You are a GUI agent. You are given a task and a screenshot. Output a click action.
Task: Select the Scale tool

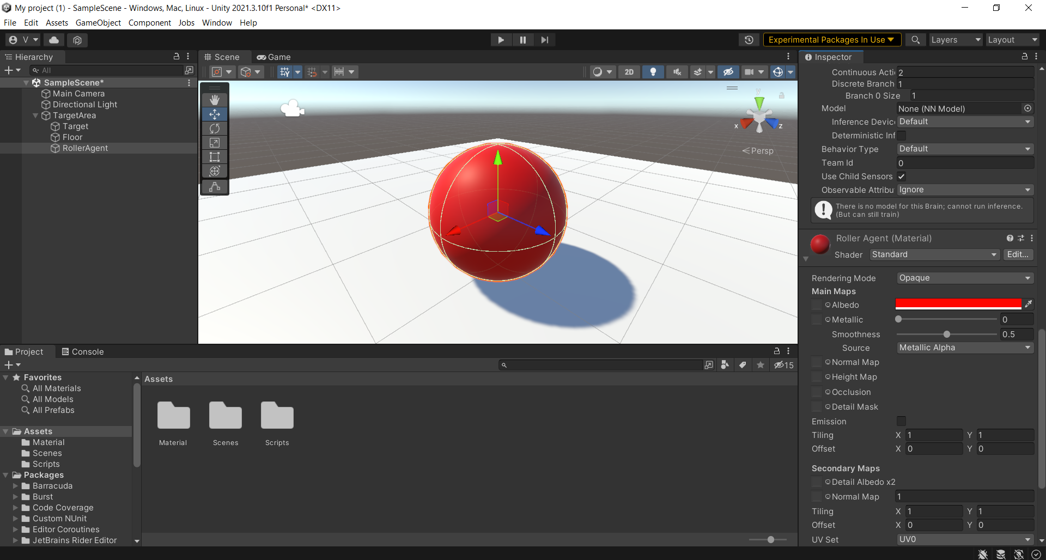214,142
